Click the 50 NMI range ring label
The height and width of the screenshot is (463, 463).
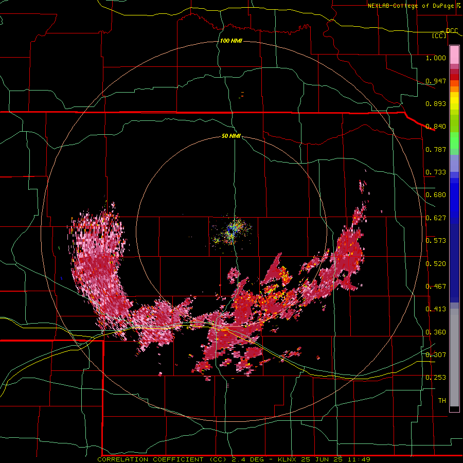(x=231, y=136)
